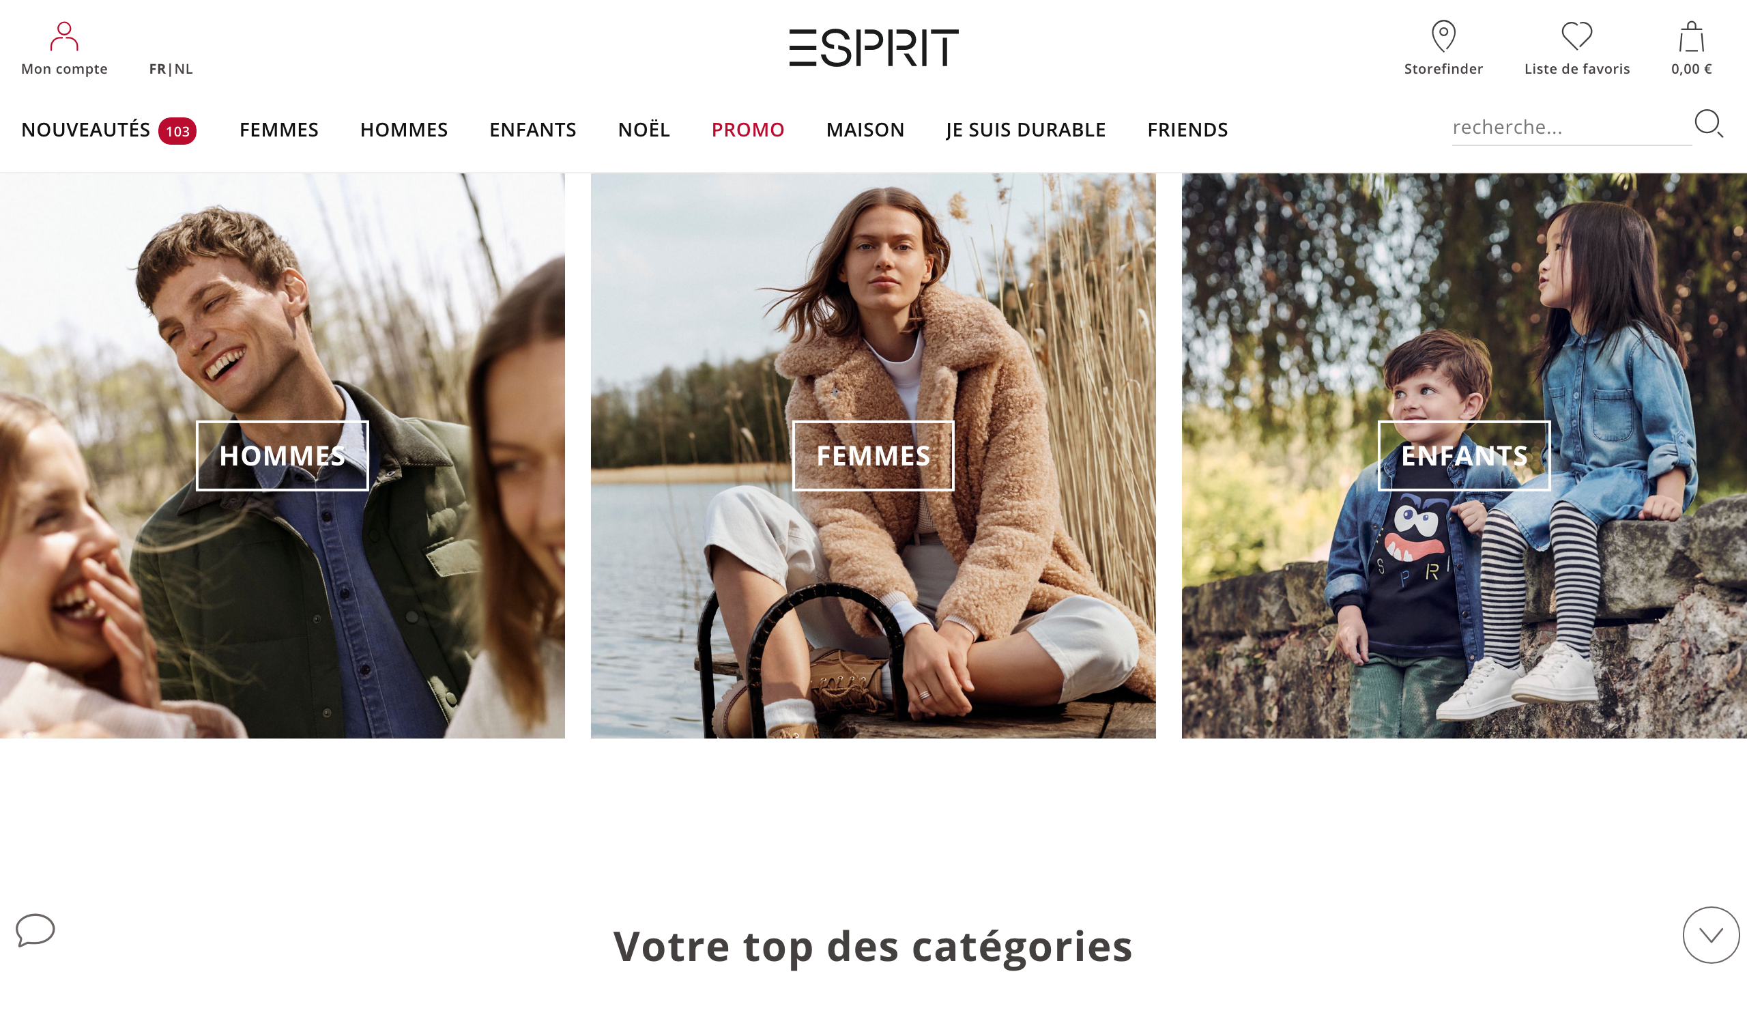This screenshot has height=1017, width=1747.
Task: Open the chat bubble icon
Action: click(x=35, y=930)
